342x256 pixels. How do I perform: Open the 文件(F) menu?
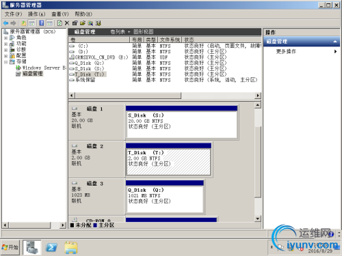(x=14, y=14)
